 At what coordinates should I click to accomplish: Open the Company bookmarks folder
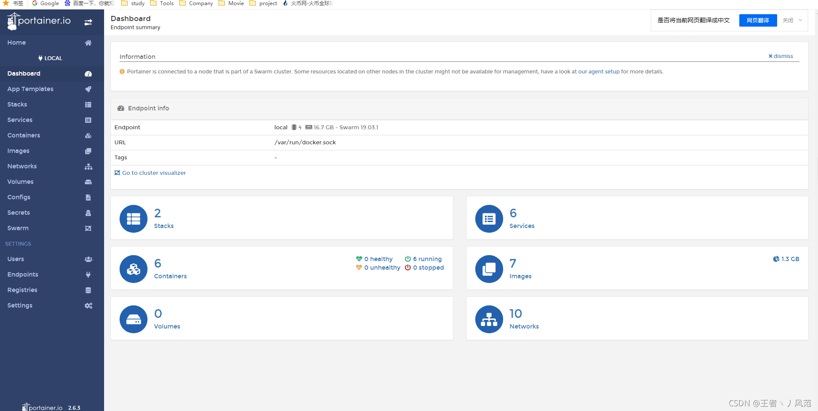pyautogui.click(x=196, y=3)
